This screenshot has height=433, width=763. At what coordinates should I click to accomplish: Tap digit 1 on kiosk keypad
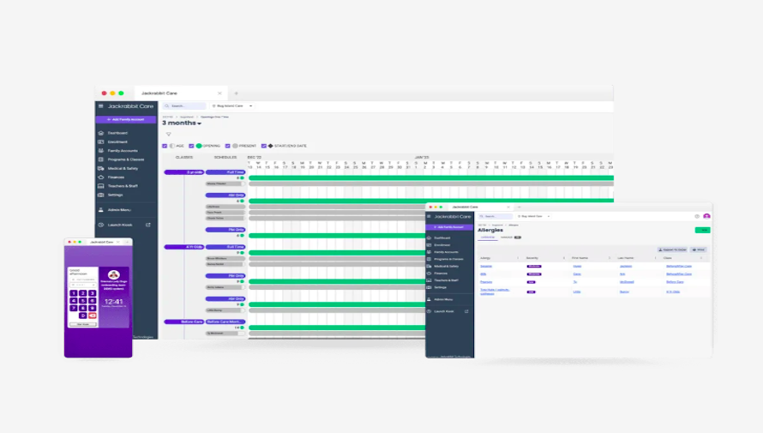click(74, 293)
